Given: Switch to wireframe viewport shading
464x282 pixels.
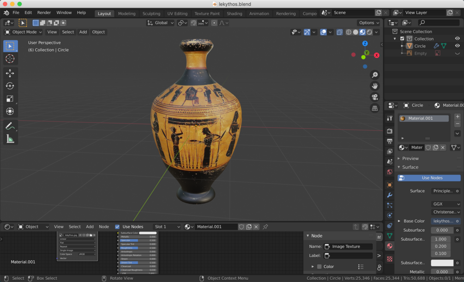Looking at the screenshot, I should tap(349, 32).
